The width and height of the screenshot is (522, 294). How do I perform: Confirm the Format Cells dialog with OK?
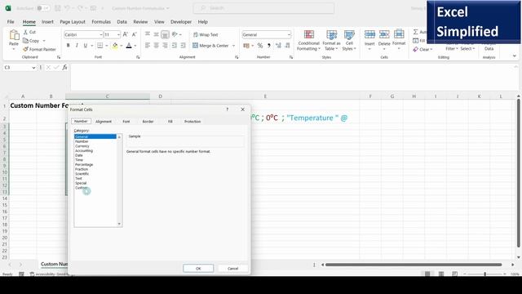[198, 269]
